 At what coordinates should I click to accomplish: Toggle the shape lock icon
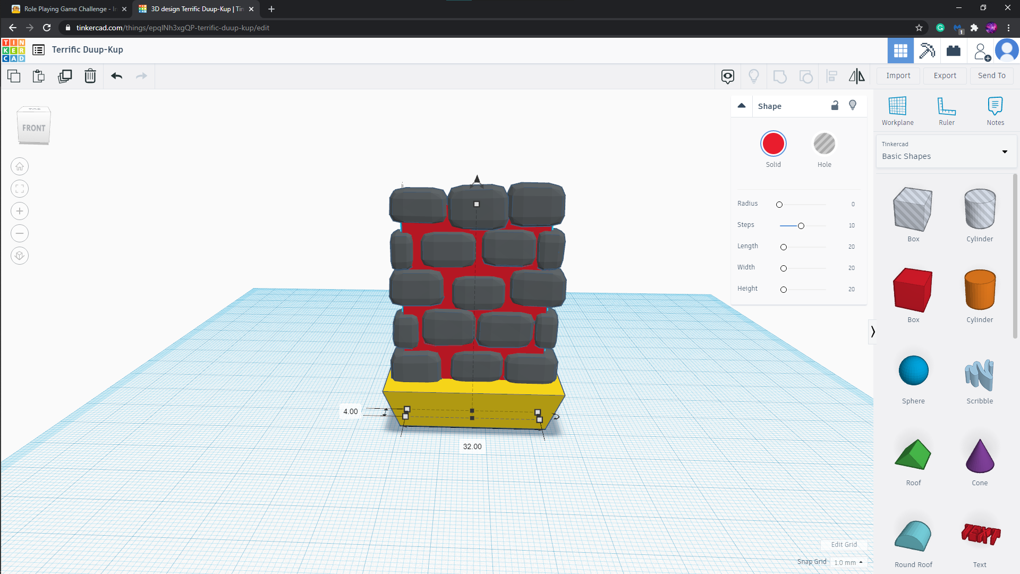pyautogui.click(x=835, y=105)
